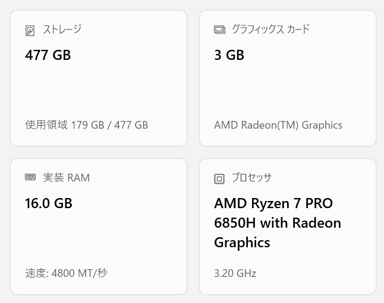
Task: Open the graphics card tile
Action: [288, 89]
